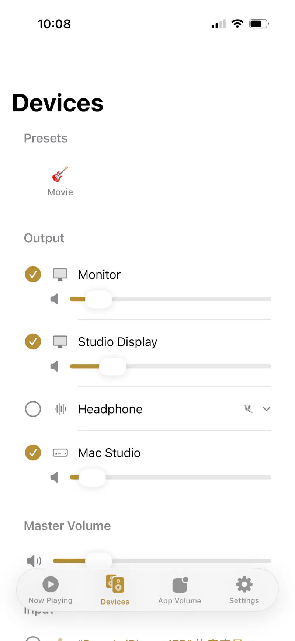Open the Settings tab
The image size is (295, 641).
pyautogui.click(x=244, y=590)
